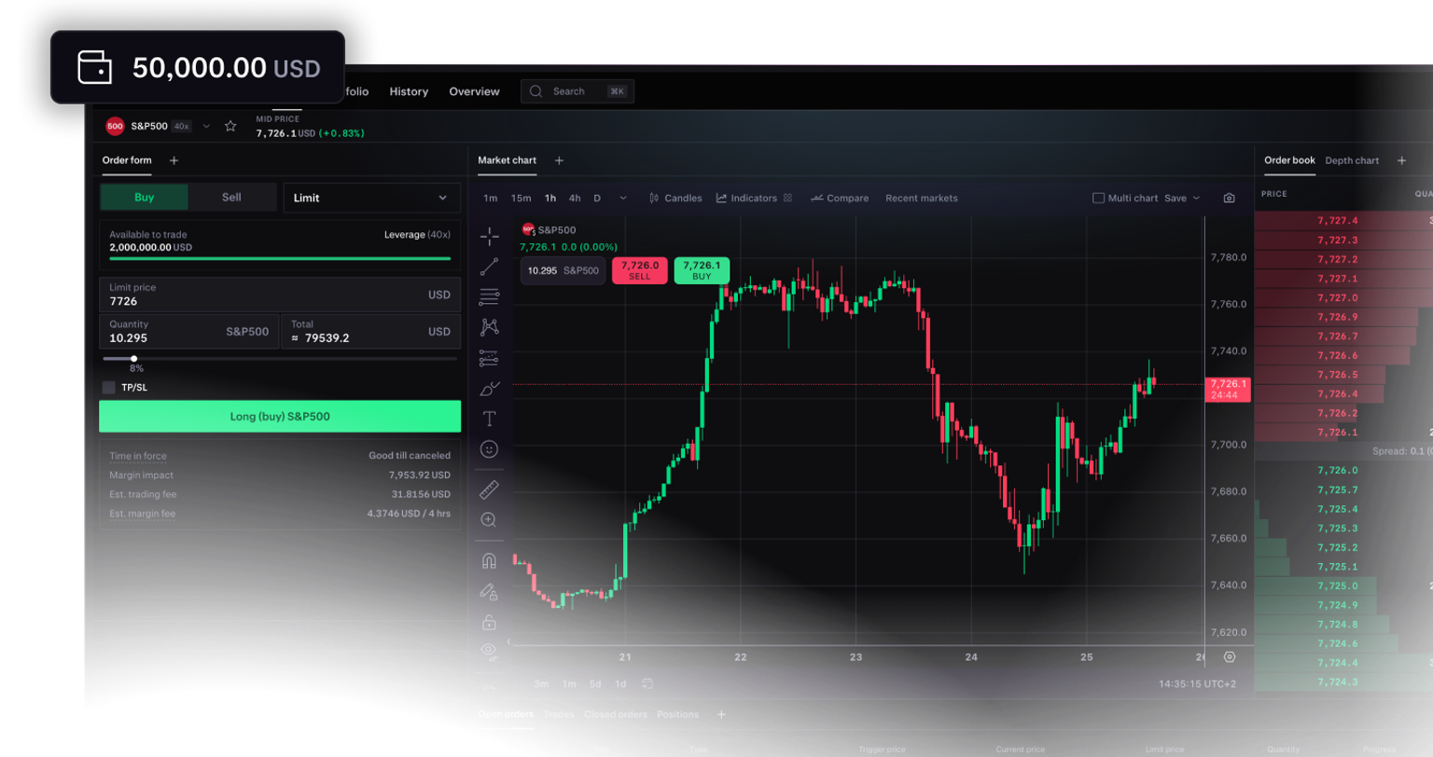Viewport: 1433px width, 757px height.
Task: Tick the Multi chart checkbox
Action: click(1098, 199)
